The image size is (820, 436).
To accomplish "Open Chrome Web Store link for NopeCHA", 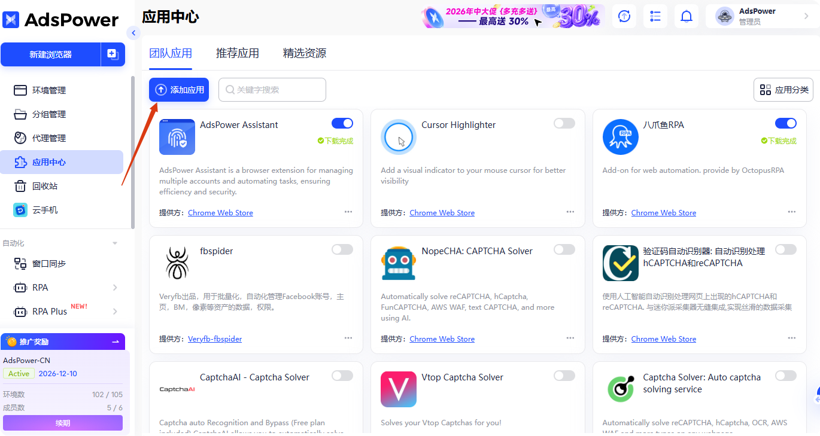I will pyautogui.click(x=442, y=339).
